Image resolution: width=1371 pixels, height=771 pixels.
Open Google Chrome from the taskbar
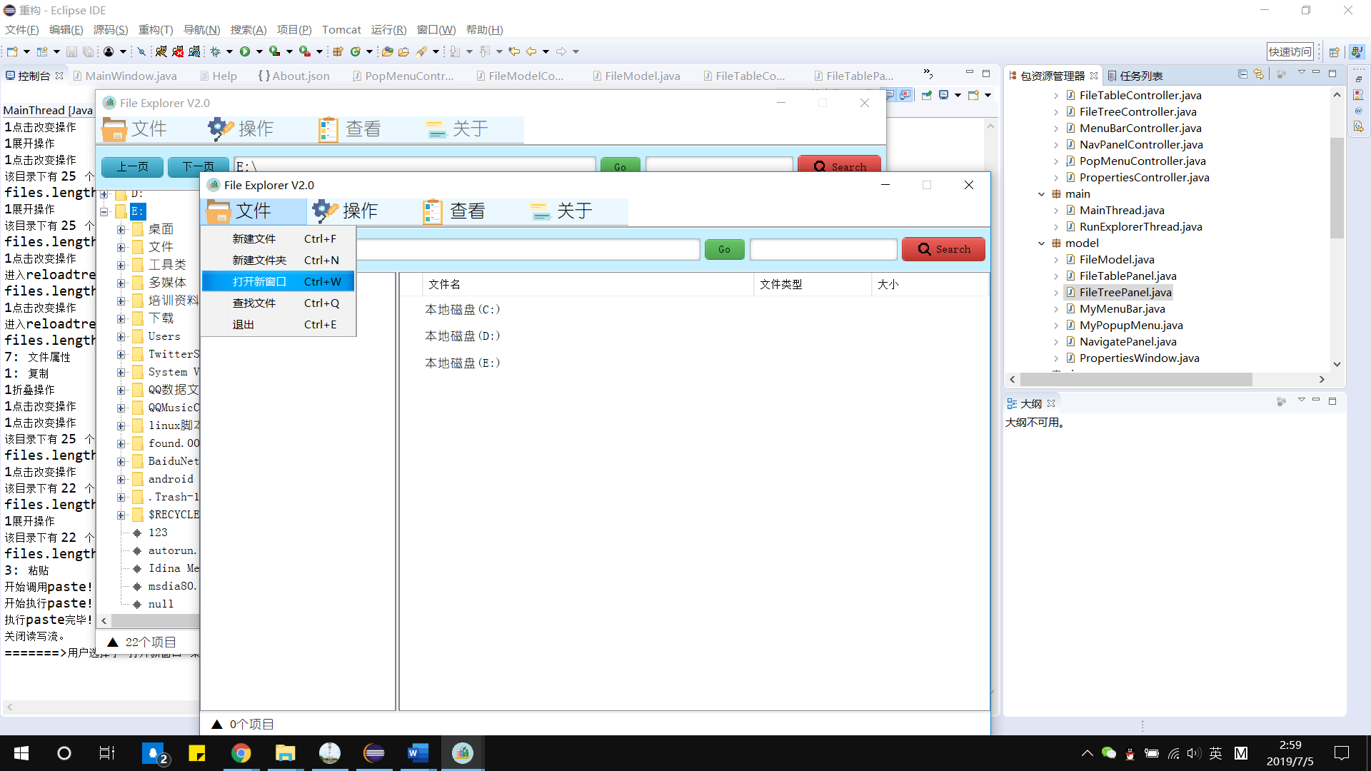241,752
